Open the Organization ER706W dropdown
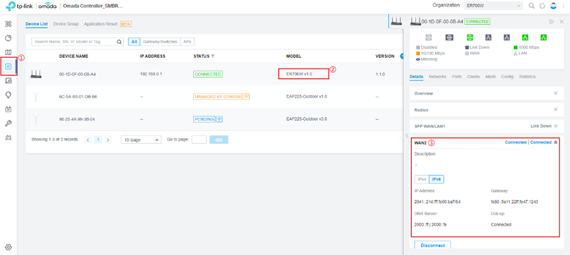Viewport: 570px width, 255px height. point(494,6)
